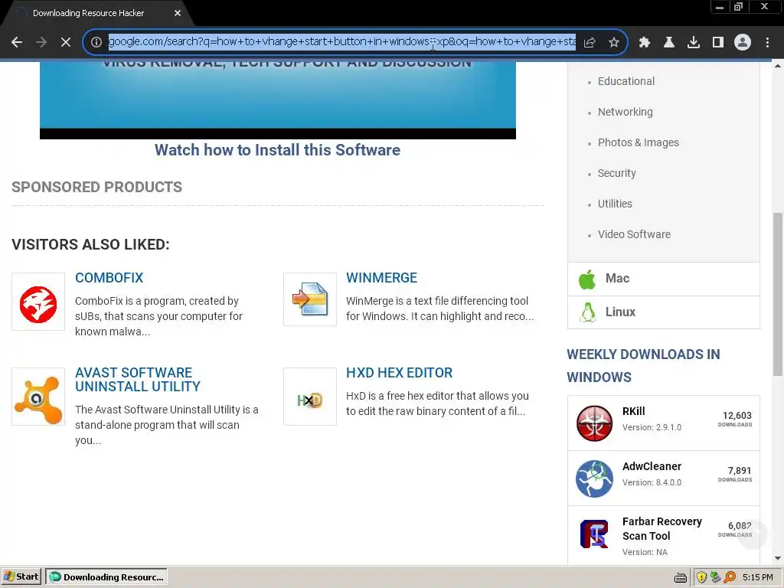784x588 pixels.
Task: Click WEEKLY DOWNLOADS IN WINDOWS heading
Action: pyautogui.click(x=643, y=365)
